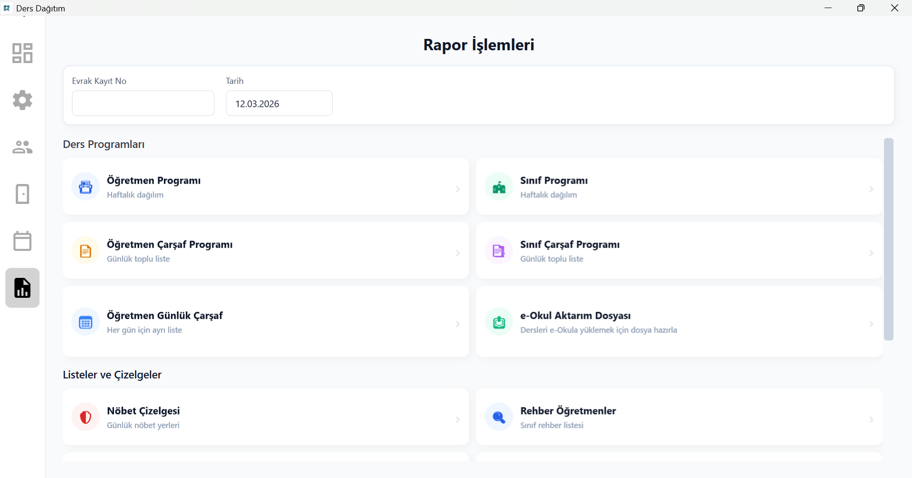
Task: Open the Sınıf Programı report title
Action: [554, 181]
